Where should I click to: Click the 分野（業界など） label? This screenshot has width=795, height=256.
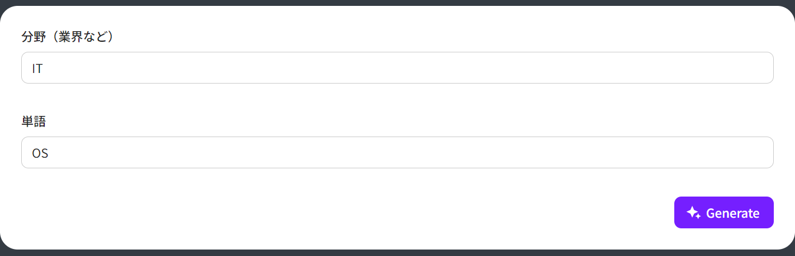(x=67, y=37)
